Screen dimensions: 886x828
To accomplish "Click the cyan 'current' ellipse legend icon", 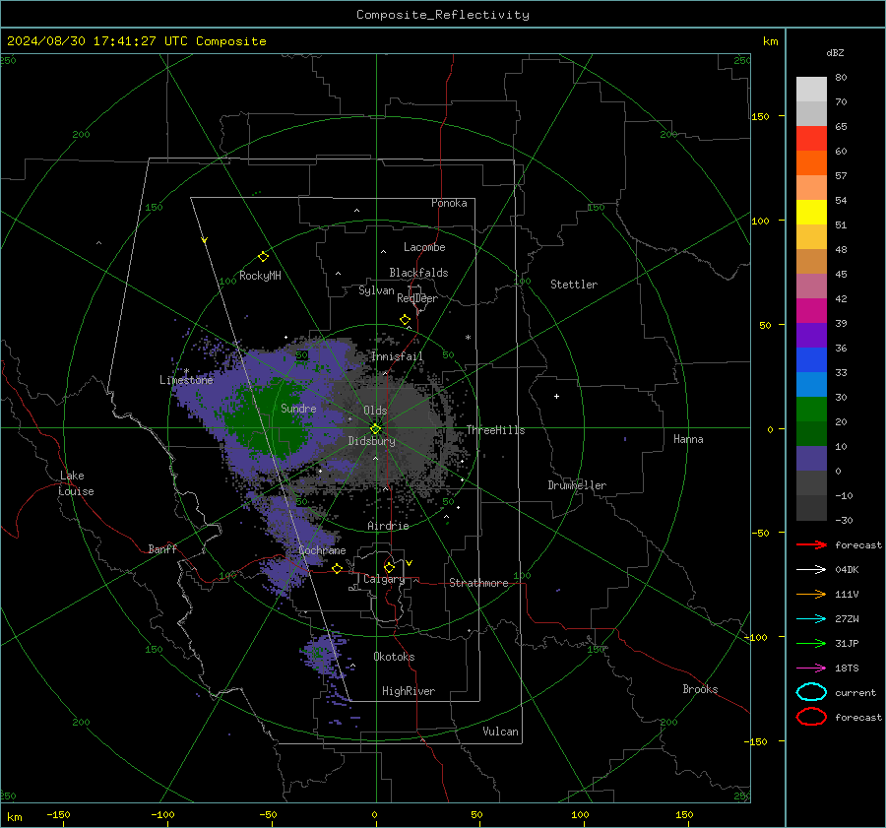I will pyautogui.click(x=811, y=692).
